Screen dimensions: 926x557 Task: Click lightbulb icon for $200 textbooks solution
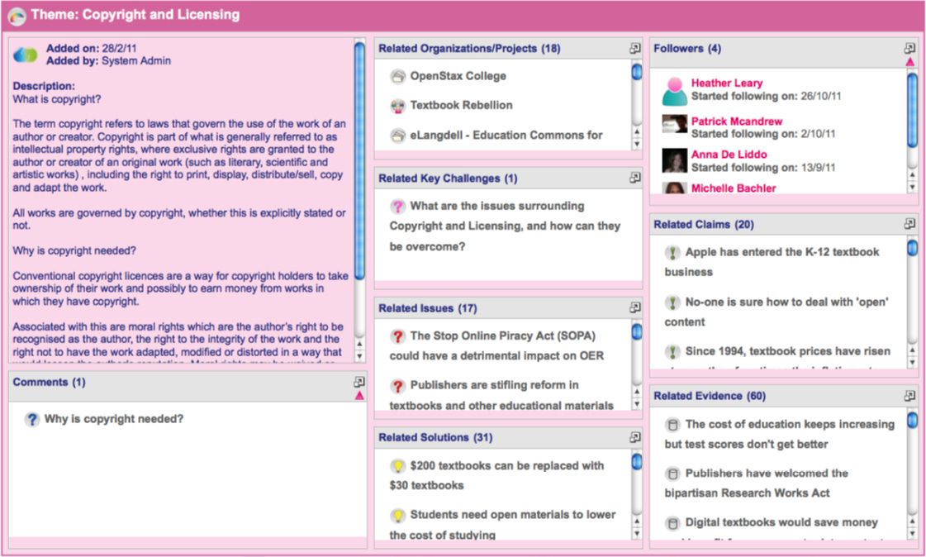coord(398,466)
